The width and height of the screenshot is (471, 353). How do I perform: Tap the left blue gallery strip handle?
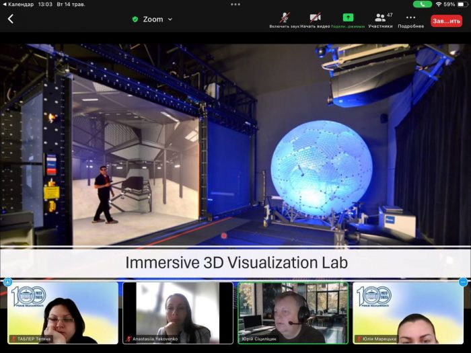click(x=7, y=282)
